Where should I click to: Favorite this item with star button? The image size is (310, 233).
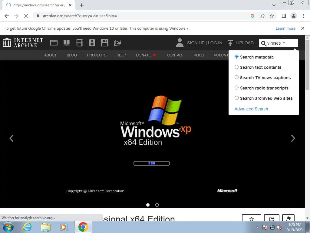252,218
